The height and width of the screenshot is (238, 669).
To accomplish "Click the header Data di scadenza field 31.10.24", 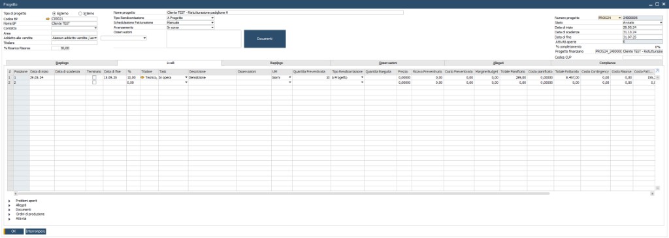I will [x=642, y=33].
